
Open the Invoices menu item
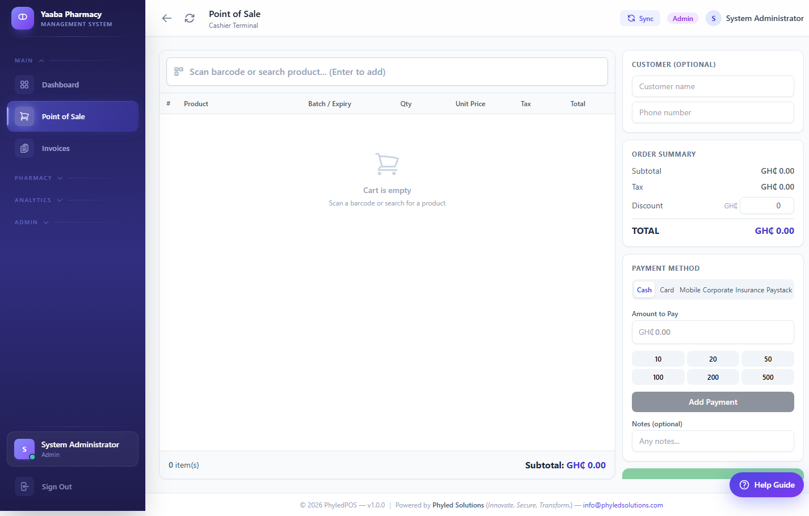(73, 148)
